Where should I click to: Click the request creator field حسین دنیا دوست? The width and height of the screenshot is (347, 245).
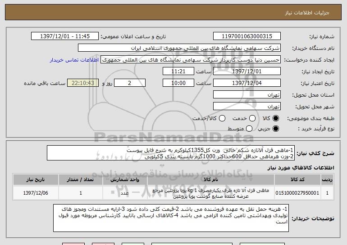pyautogui.click(x=191, y=60)
